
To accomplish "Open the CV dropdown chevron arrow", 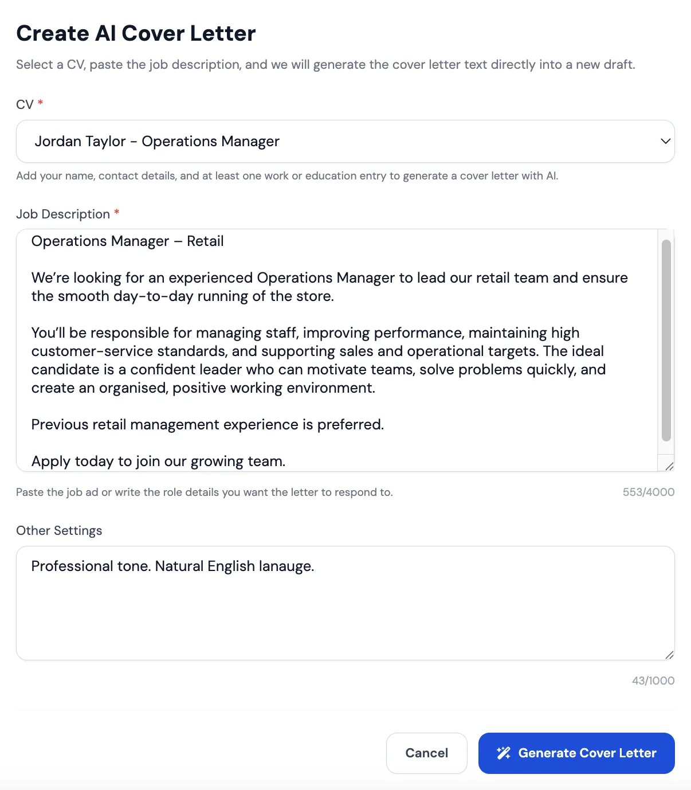I will [665, 141].
